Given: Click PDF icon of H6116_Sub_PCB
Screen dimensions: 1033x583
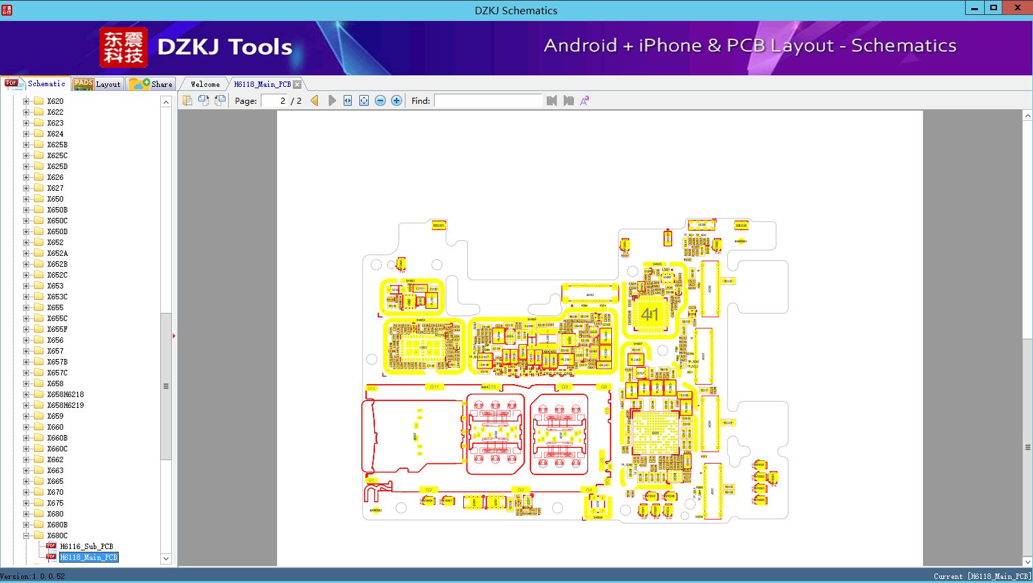Looking at the screenshot, I should tap(51, 546).
